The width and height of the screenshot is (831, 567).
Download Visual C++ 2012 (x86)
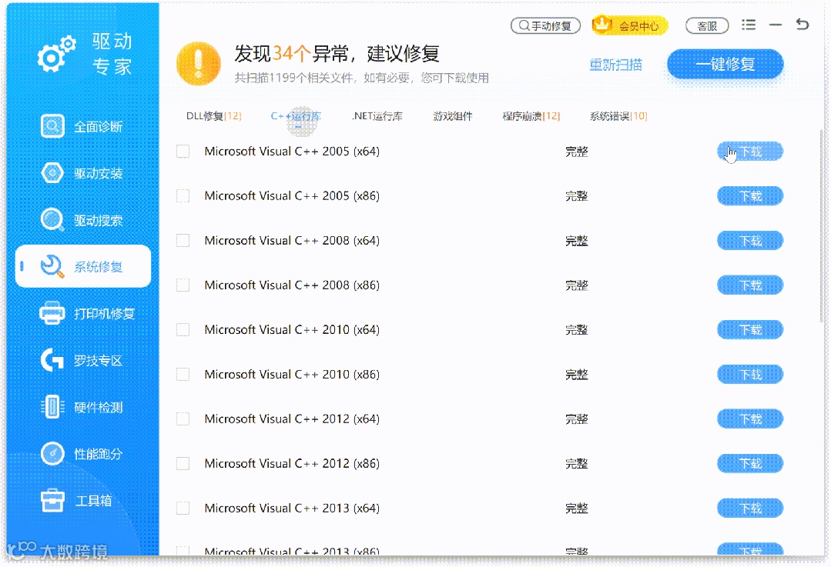point(750,463)
